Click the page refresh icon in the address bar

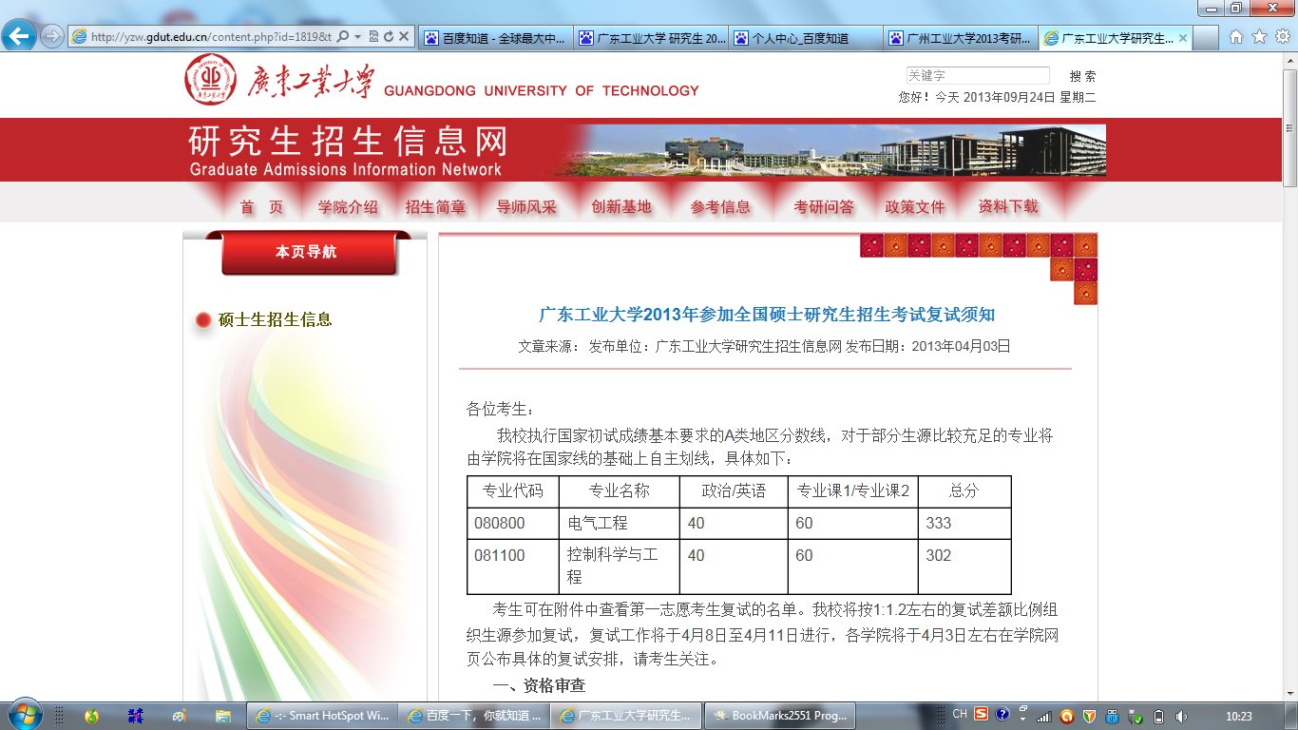click(389, 36)
